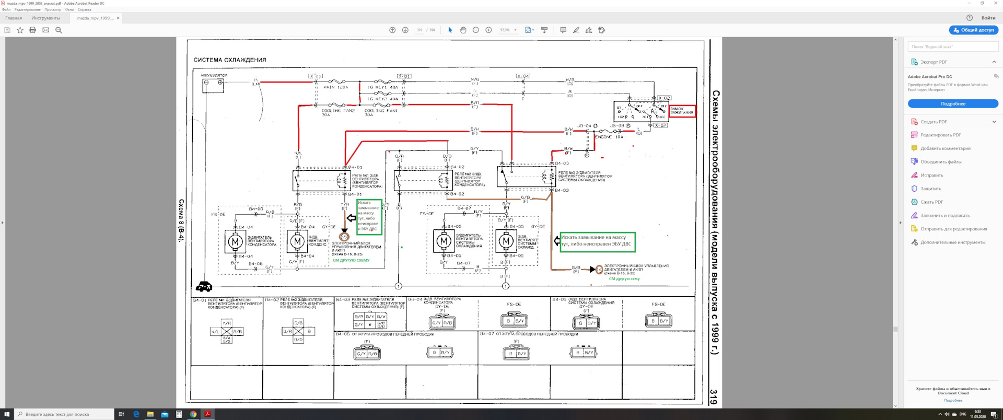
Task: Open the Окно menu
Action: tap(69, 10)
